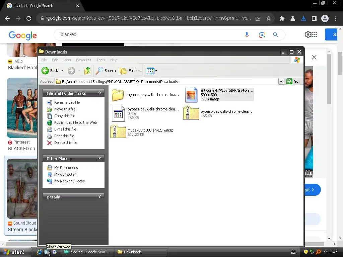Viewport: 343px width, 257px height.
Task: Toggle Chrome side panel icon
Action: click(x=314, y=19)
